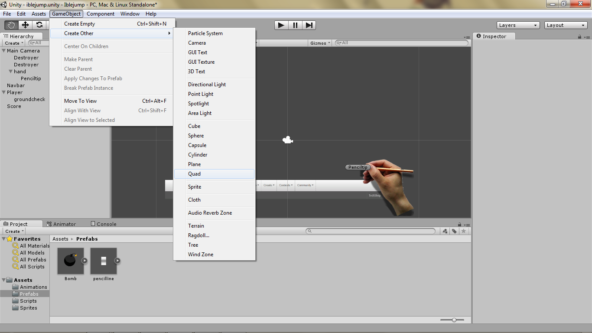Open the Edit menu
The height and width of the screenshot is (333, 592).
coord(21,14)
